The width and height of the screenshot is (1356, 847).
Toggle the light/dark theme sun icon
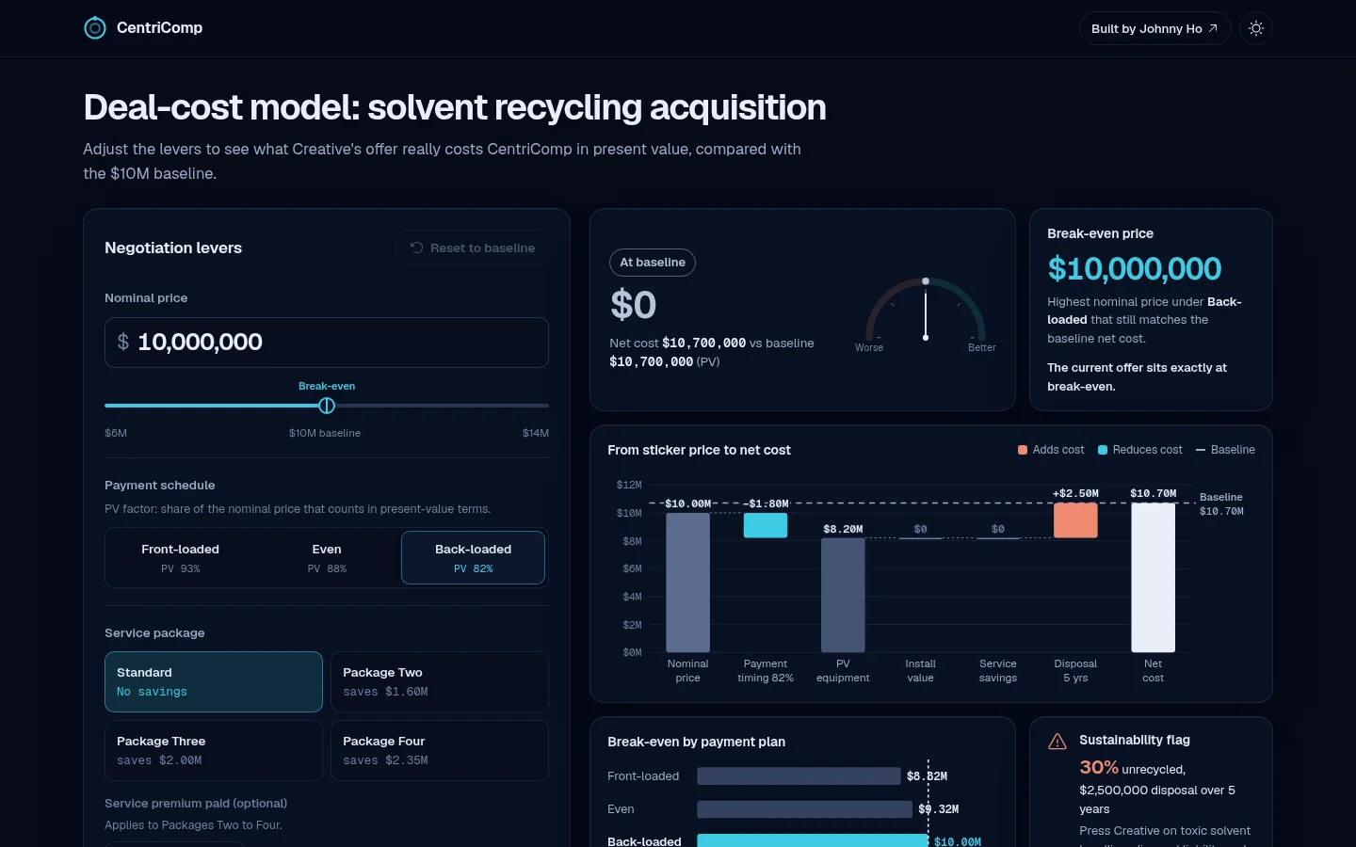point(1256,28)
